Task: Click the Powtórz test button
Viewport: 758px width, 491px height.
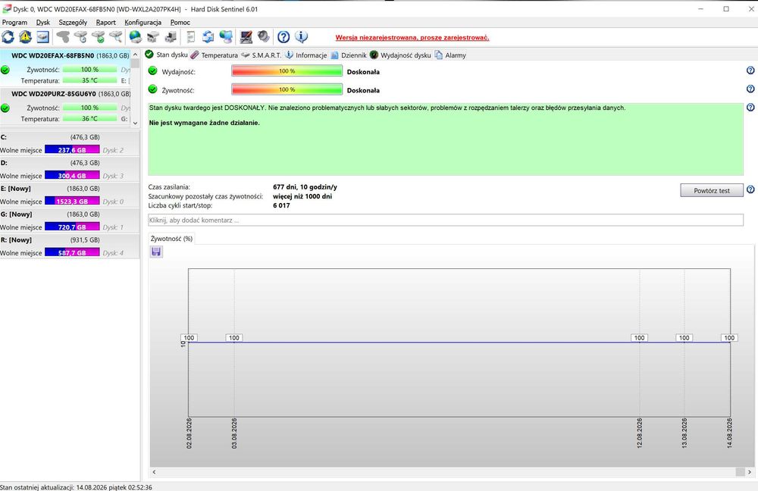Action: 712,190
